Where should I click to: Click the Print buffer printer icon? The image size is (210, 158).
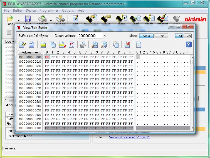pyautogui.click(x=83, y=45)
